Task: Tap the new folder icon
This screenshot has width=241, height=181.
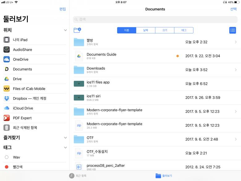Action: pyautogui.click(x=77, y=30)
